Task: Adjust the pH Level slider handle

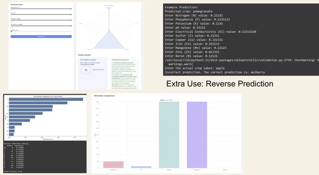Action: [71, 14]
